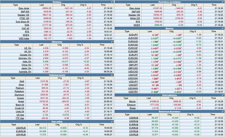Expand the Валютные фьючерсы panel corner icon
Screen dimensions: 225x137
click(223, 111)
